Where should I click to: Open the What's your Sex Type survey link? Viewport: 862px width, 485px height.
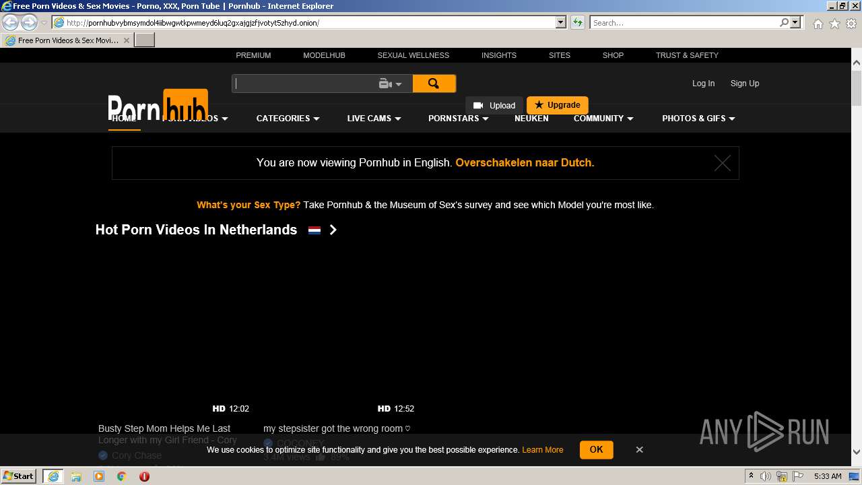248,205
